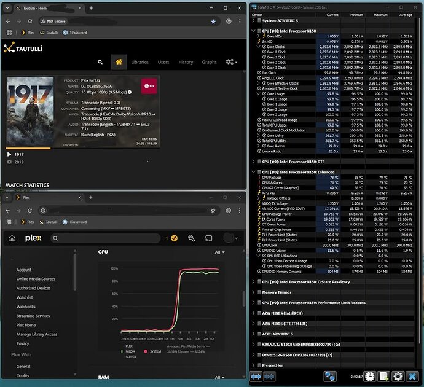Expand the PresentMon sensor group
The width and height of the screenshot is (424, 387).
pos(253,365)
